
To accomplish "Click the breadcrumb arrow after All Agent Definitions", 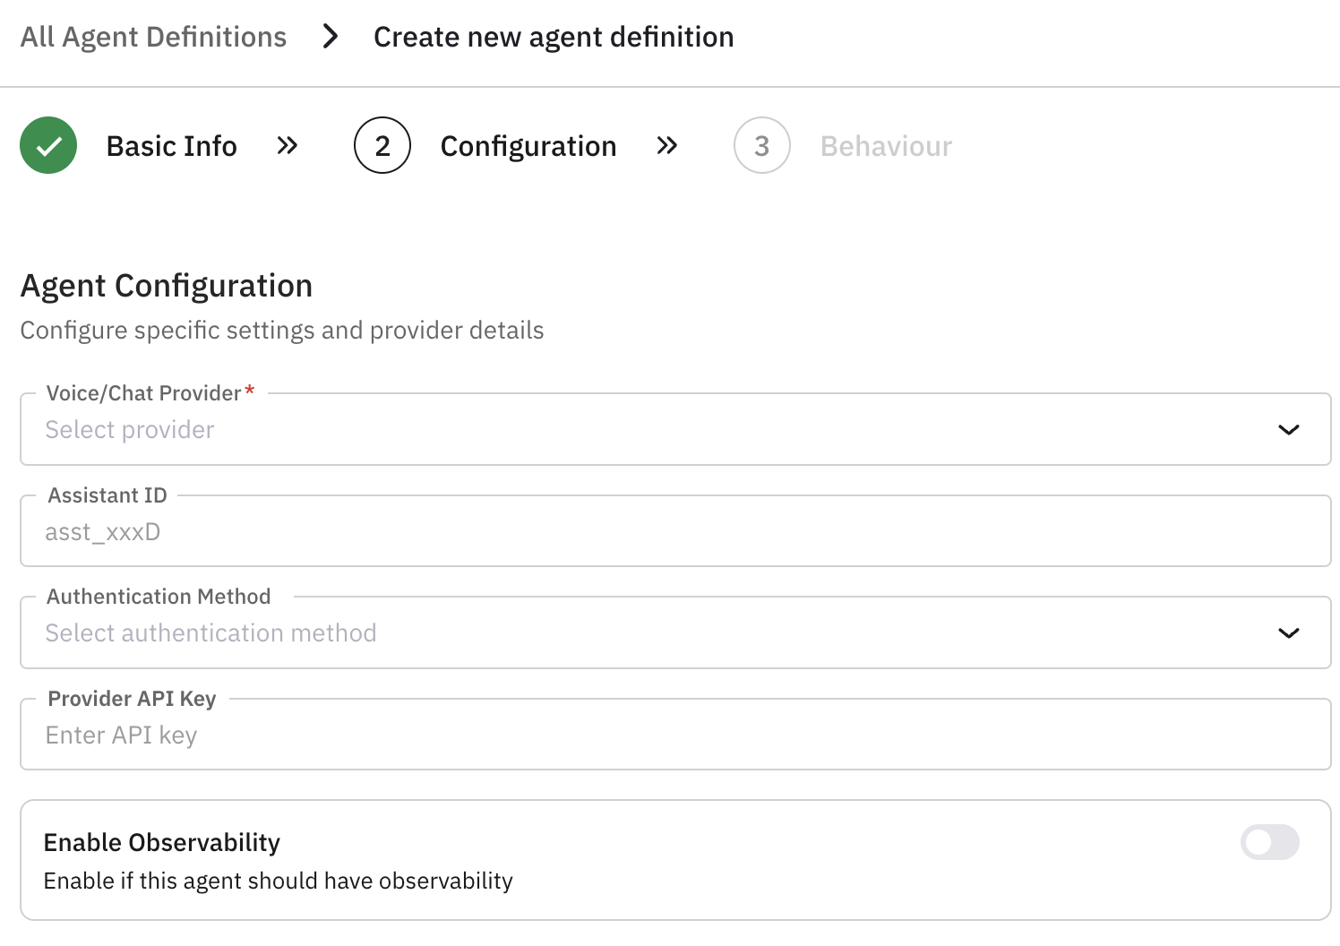I will pyautogui.click(x=330, y=36).
